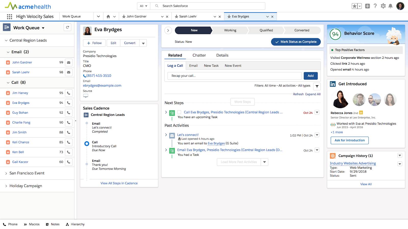Switch to the Chatter tab
Screen dimensions: 408x229
tap(199, 55)
